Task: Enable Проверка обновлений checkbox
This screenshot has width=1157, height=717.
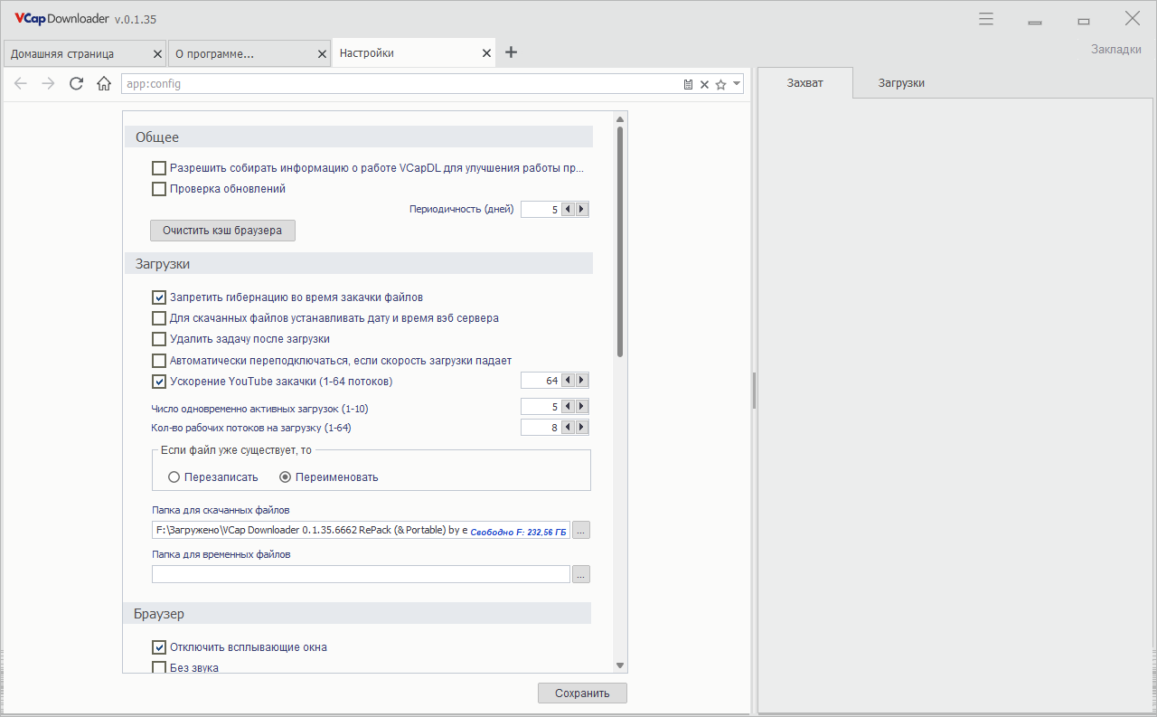Action: pyautogui.click(x=159, y=189)
